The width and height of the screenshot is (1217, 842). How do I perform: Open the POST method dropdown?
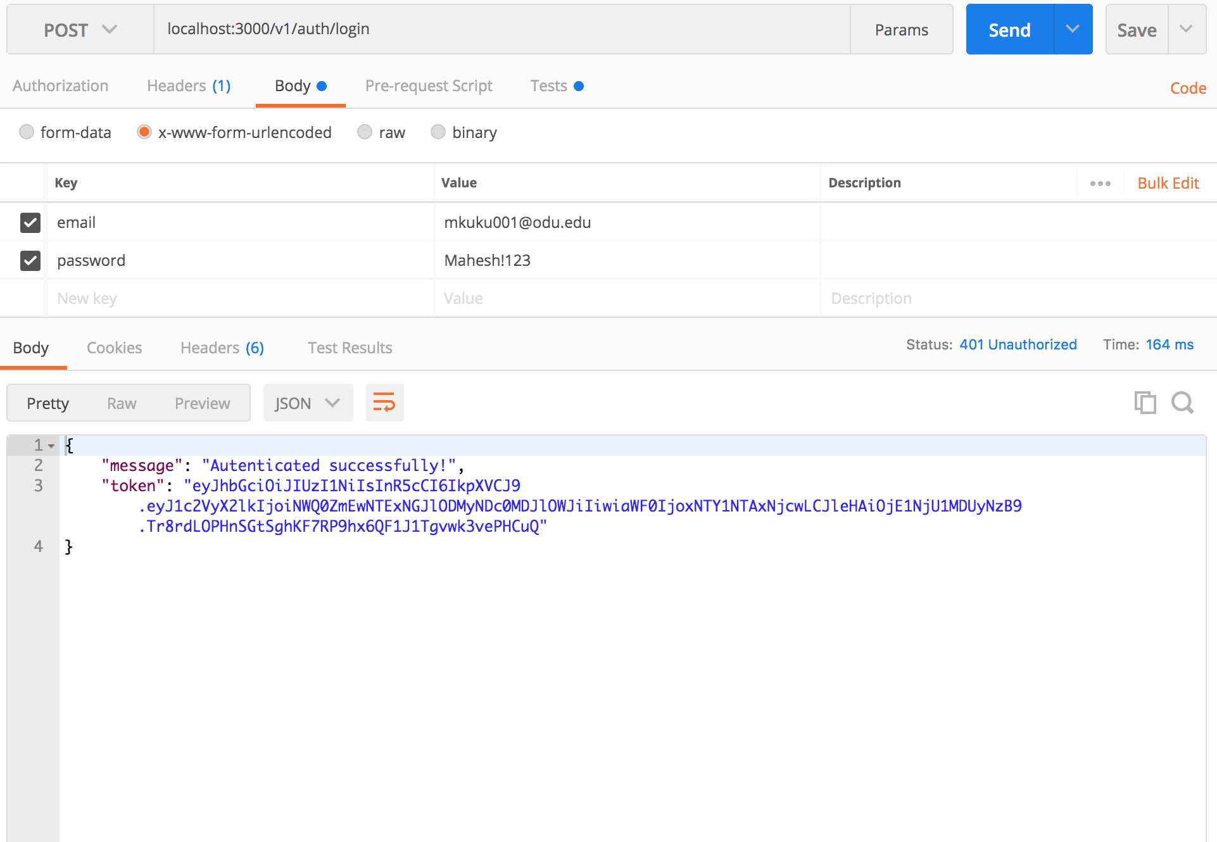pos(80,30)
